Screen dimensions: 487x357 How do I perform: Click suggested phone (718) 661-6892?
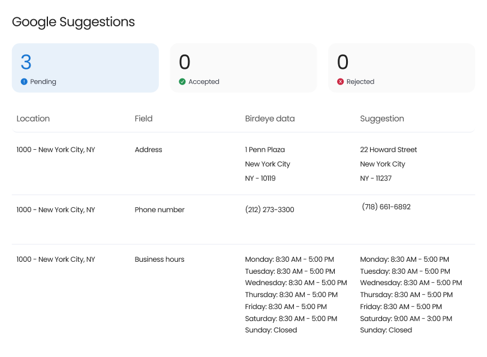click(x=386, y=207)
